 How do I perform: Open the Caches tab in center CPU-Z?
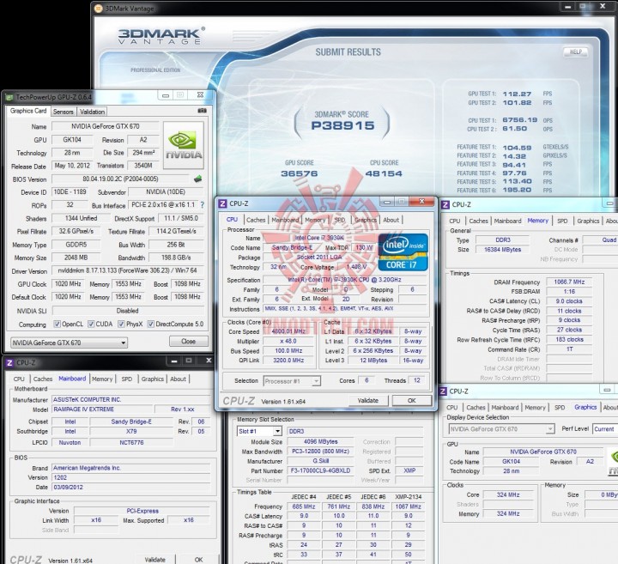(x=256, y=220)
